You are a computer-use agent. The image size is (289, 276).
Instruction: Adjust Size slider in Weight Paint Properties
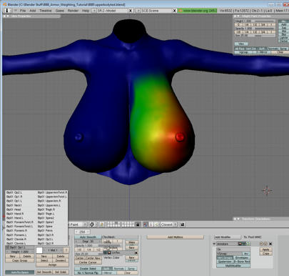point(255,36)
